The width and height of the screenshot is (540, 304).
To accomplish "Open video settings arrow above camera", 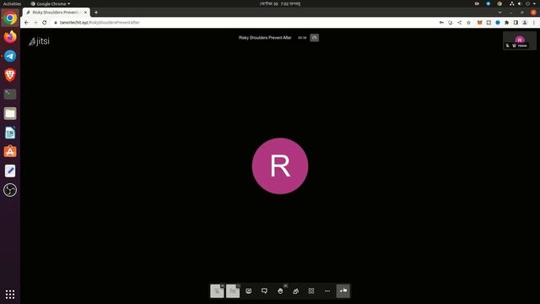I will pos(238,285).
